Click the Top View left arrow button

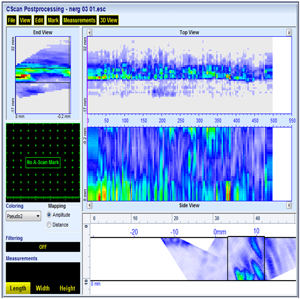click(x=90, y=32)
